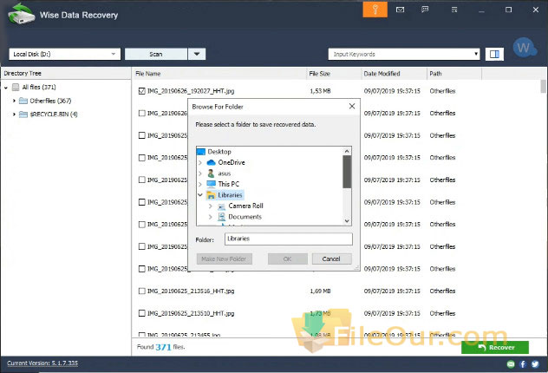
Task: Click the $RECYCLE.BIN folder icon in tree
Action: point(23,115)
